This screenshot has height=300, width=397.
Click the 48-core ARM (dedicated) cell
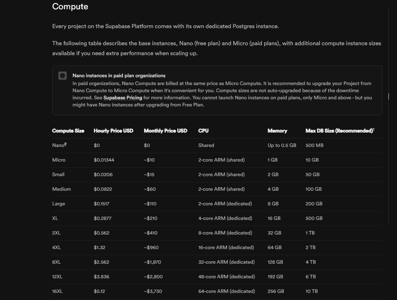click(x=227, y=277)
